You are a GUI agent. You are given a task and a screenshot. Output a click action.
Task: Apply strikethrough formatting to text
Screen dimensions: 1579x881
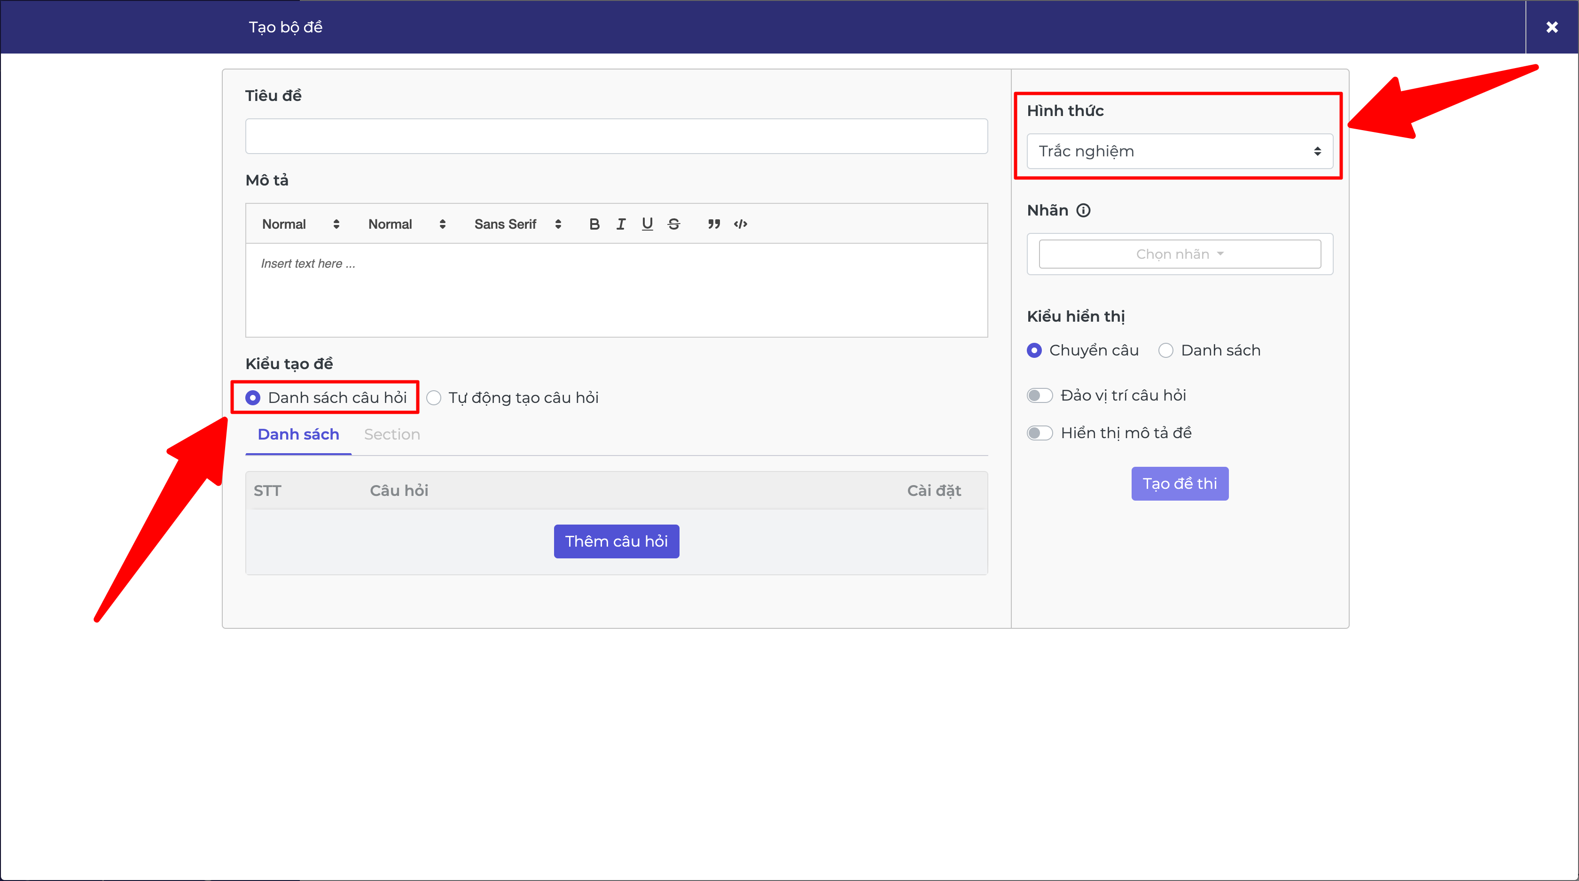673,224
